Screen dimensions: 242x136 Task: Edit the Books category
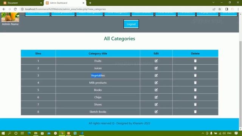[x=156, y=90]
